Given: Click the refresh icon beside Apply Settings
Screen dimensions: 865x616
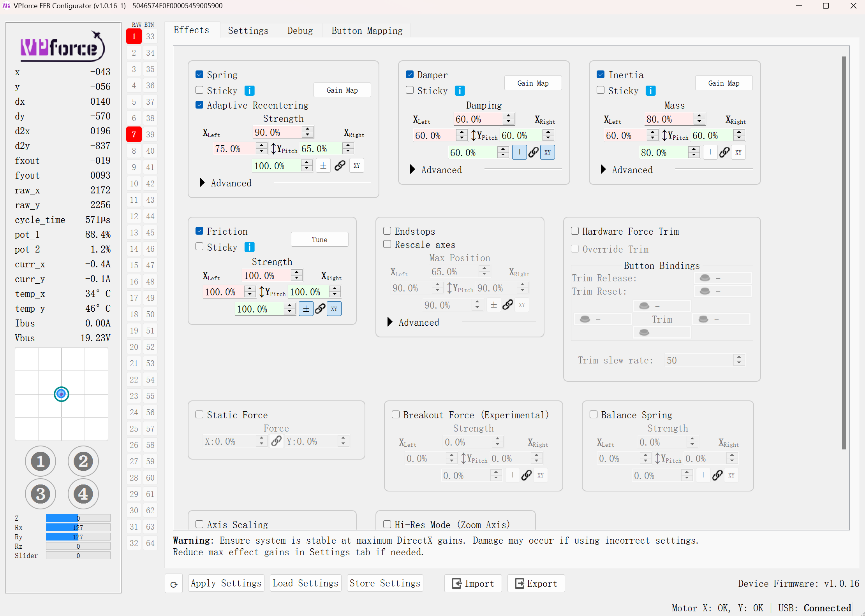Looking at the screenshot, I should click(174, 584).
